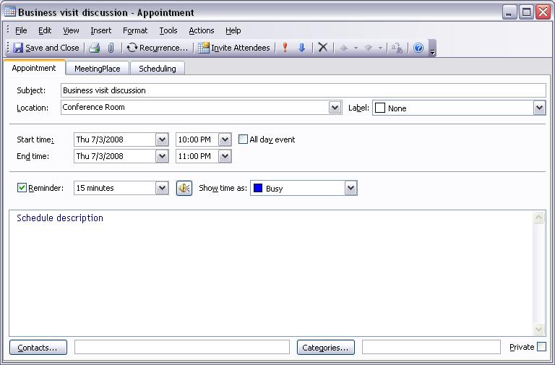
Task: Click the Contacts text input field
Action: 182,347
